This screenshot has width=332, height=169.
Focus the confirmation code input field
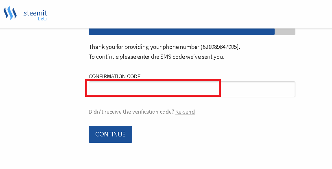pyautogui.click(x=192, y=89)
